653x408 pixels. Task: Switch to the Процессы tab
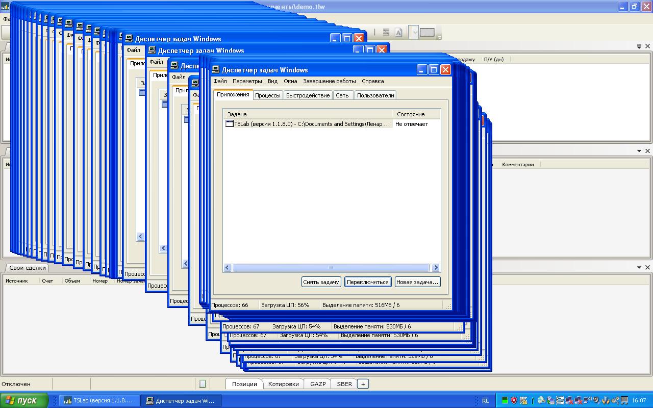point(267,95)
